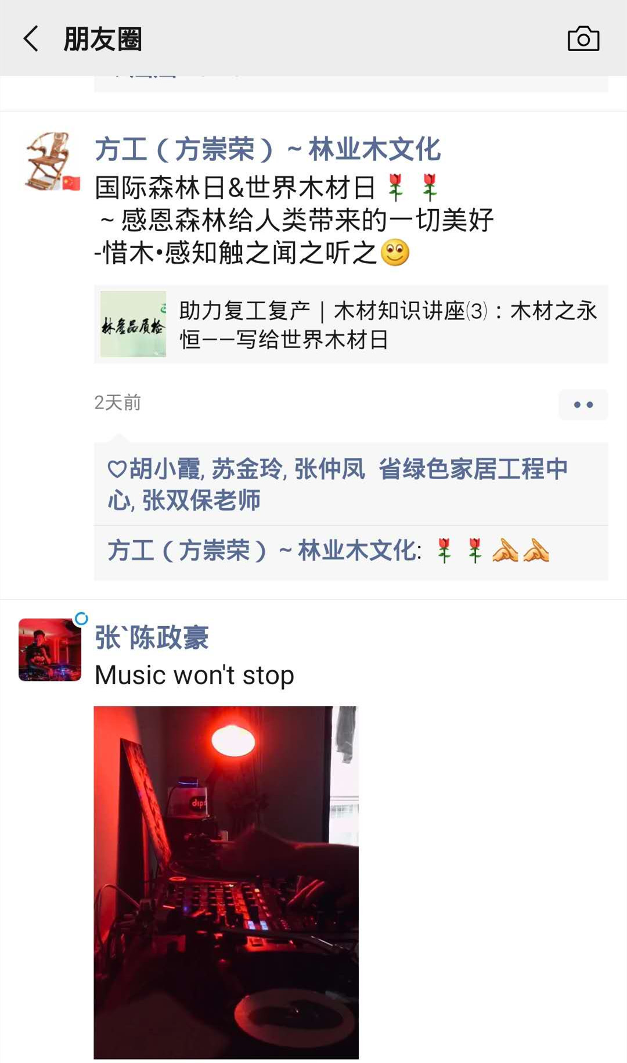Tap the 林产品质检 article thumbnail
Image resolution: width=627 pixels, height=1063 pixels.
coord(133,324)
